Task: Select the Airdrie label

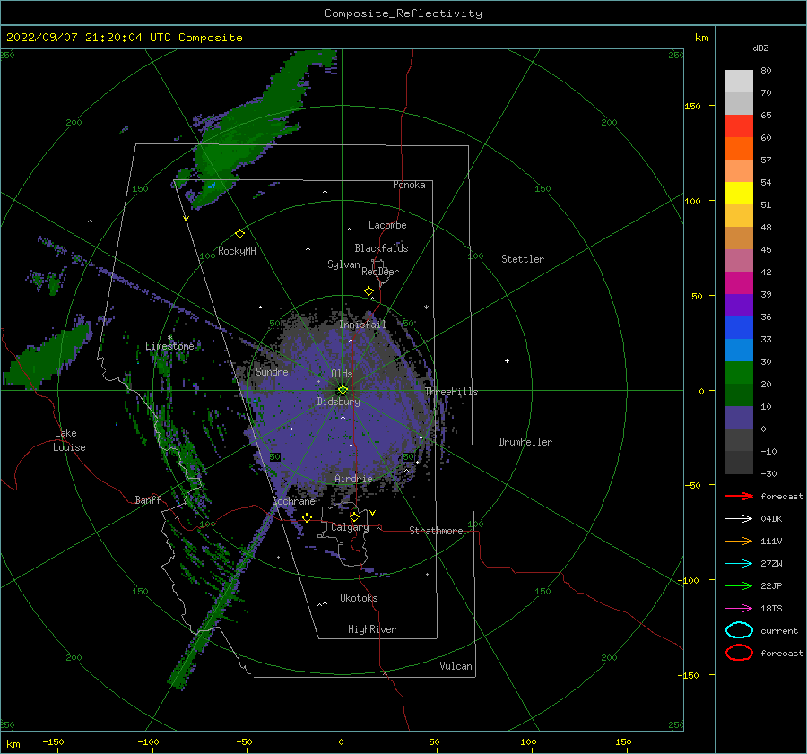Action: pyautogui.click(x=353, y=479)
